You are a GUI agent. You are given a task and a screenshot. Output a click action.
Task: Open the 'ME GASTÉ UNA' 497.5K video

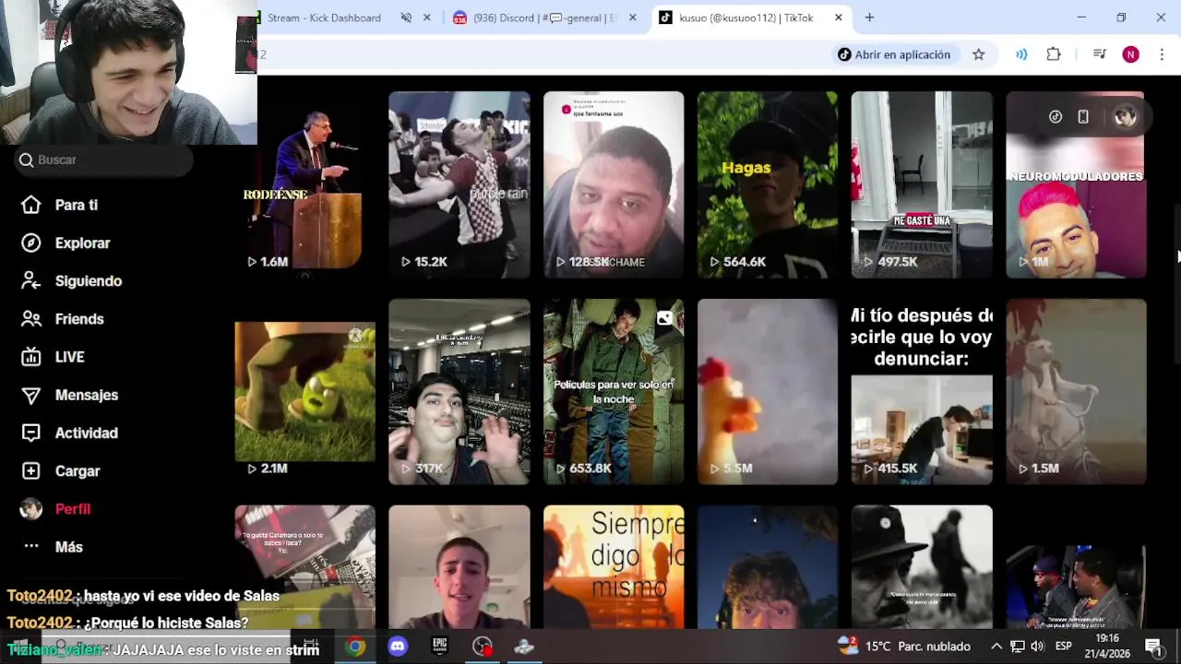click(922, 184)
